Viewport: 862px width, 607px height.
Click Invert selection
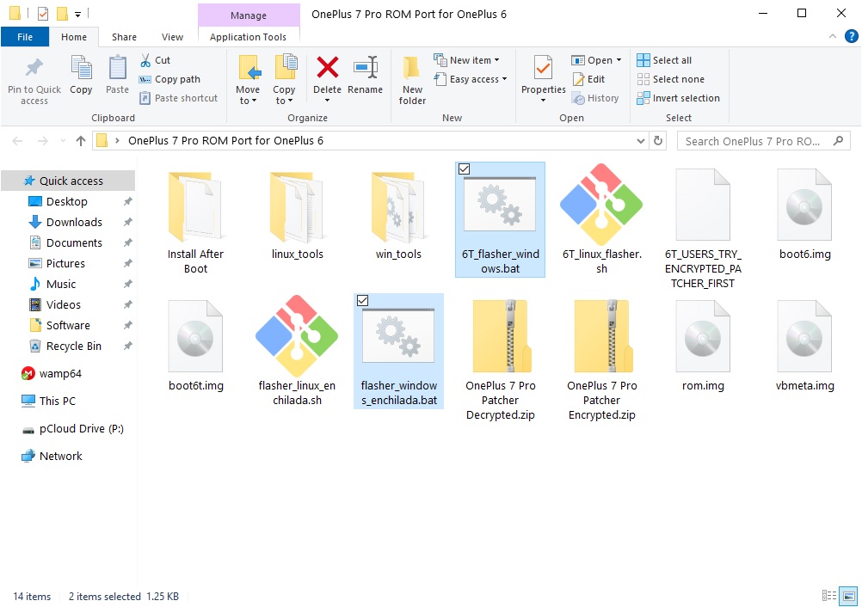679,98
